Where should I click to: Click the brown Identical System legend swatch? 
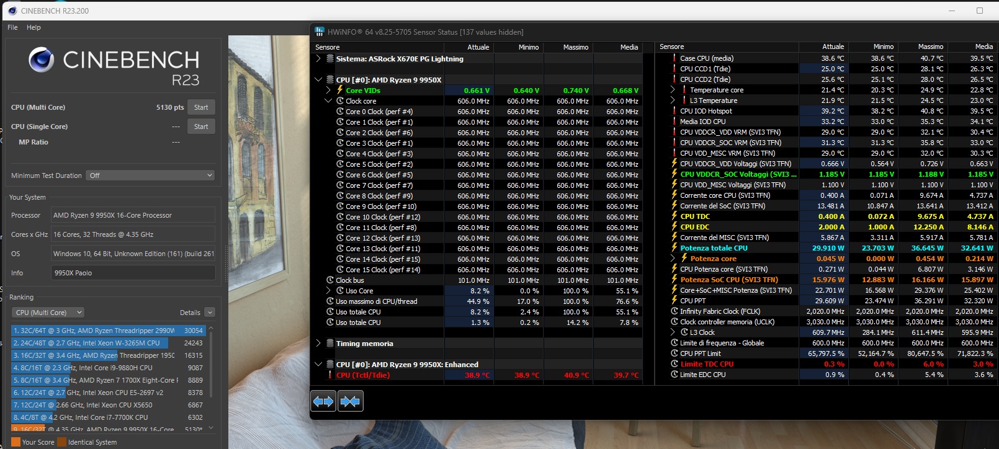coord(62,442)
